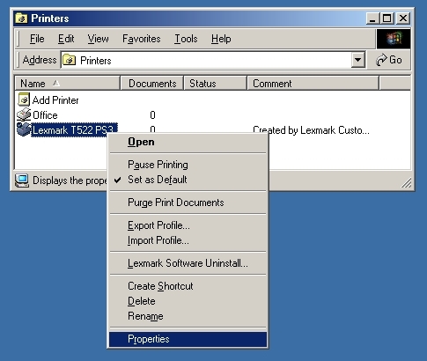This screenshot has height=361, width=427.
Task: Click the Printers folder icon in title bar
Action: click(22, 18)
